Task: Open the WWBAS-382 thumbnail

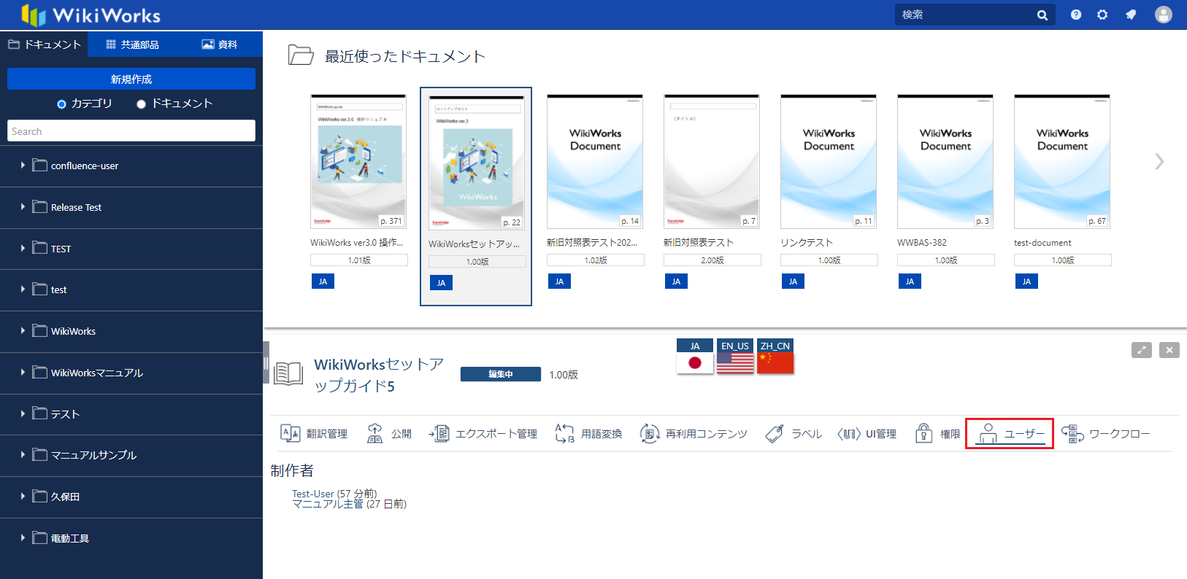Action: point(945,161)
